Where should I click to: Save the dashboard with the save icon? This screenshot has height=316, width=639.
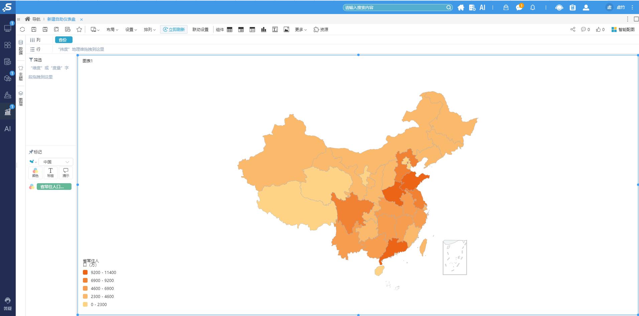click(33, 29)
